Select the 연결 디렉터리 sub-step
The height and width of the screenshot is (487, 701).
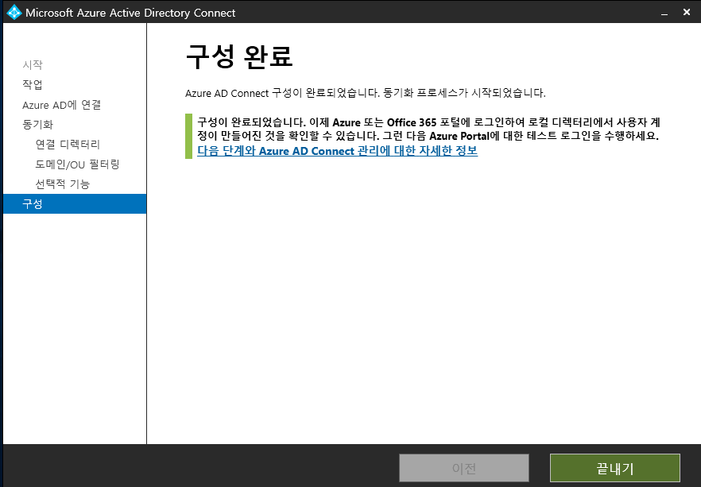click(x=68, y=145)
